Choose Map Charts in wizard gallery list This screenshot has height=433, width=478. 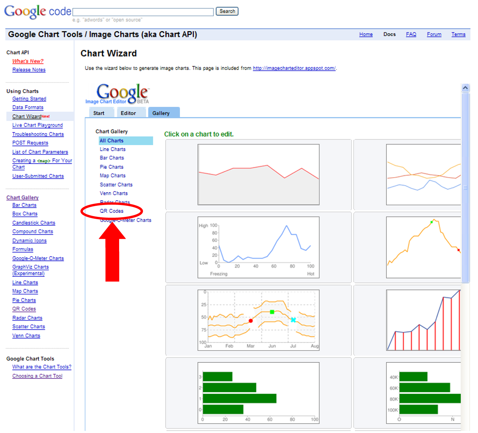coord(113,176)
